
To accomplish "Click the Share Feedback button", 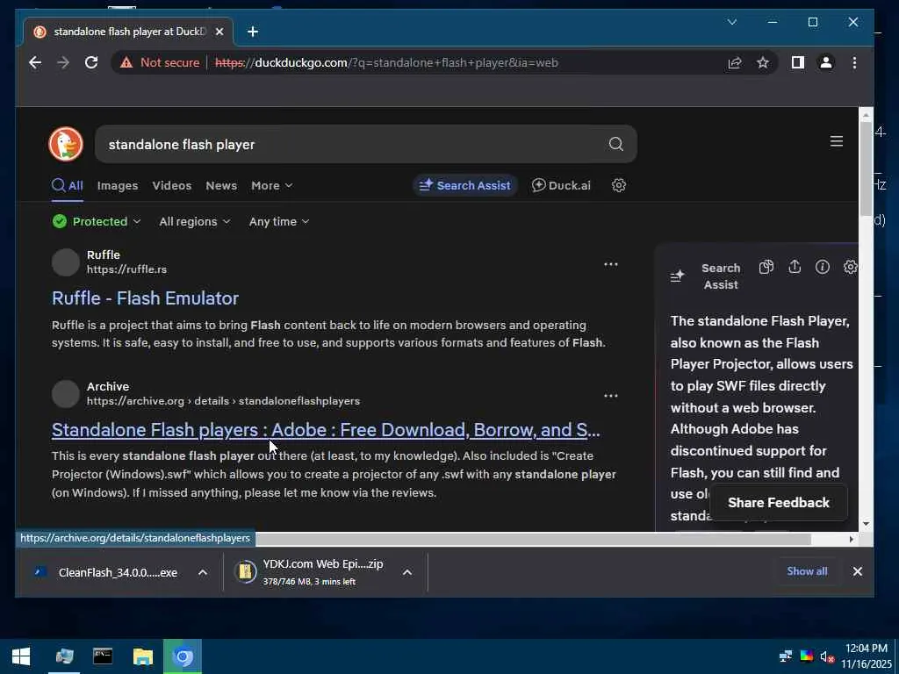I will (x=778, y=503).
